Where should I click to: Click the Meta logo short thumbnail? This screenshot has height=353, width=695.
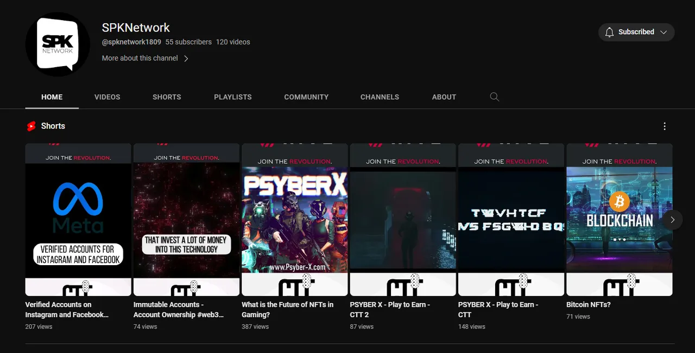tap(78, 220)
